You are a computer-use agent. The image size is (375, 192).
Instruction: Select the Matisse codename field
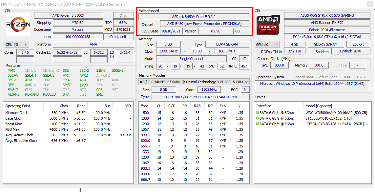[x=77, y=29]
